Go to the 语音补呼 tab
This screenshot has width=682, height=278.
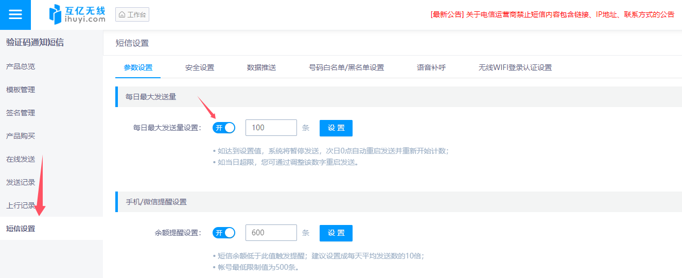431,67
